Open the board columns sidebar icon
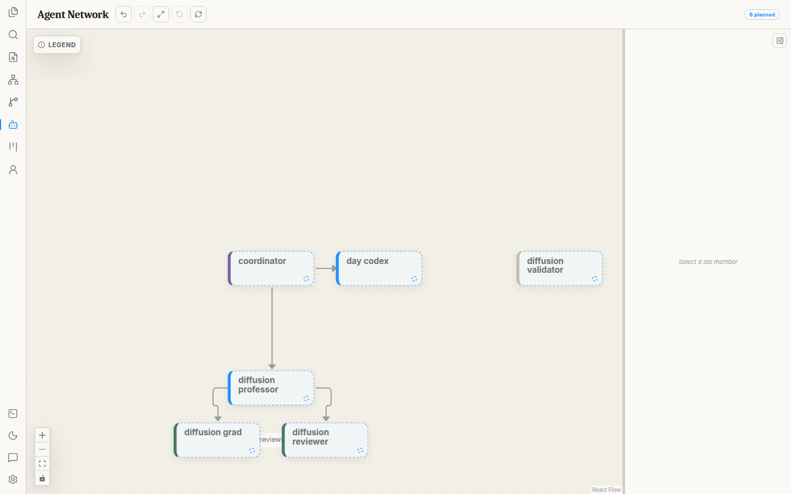 click(x=13, y=147)
